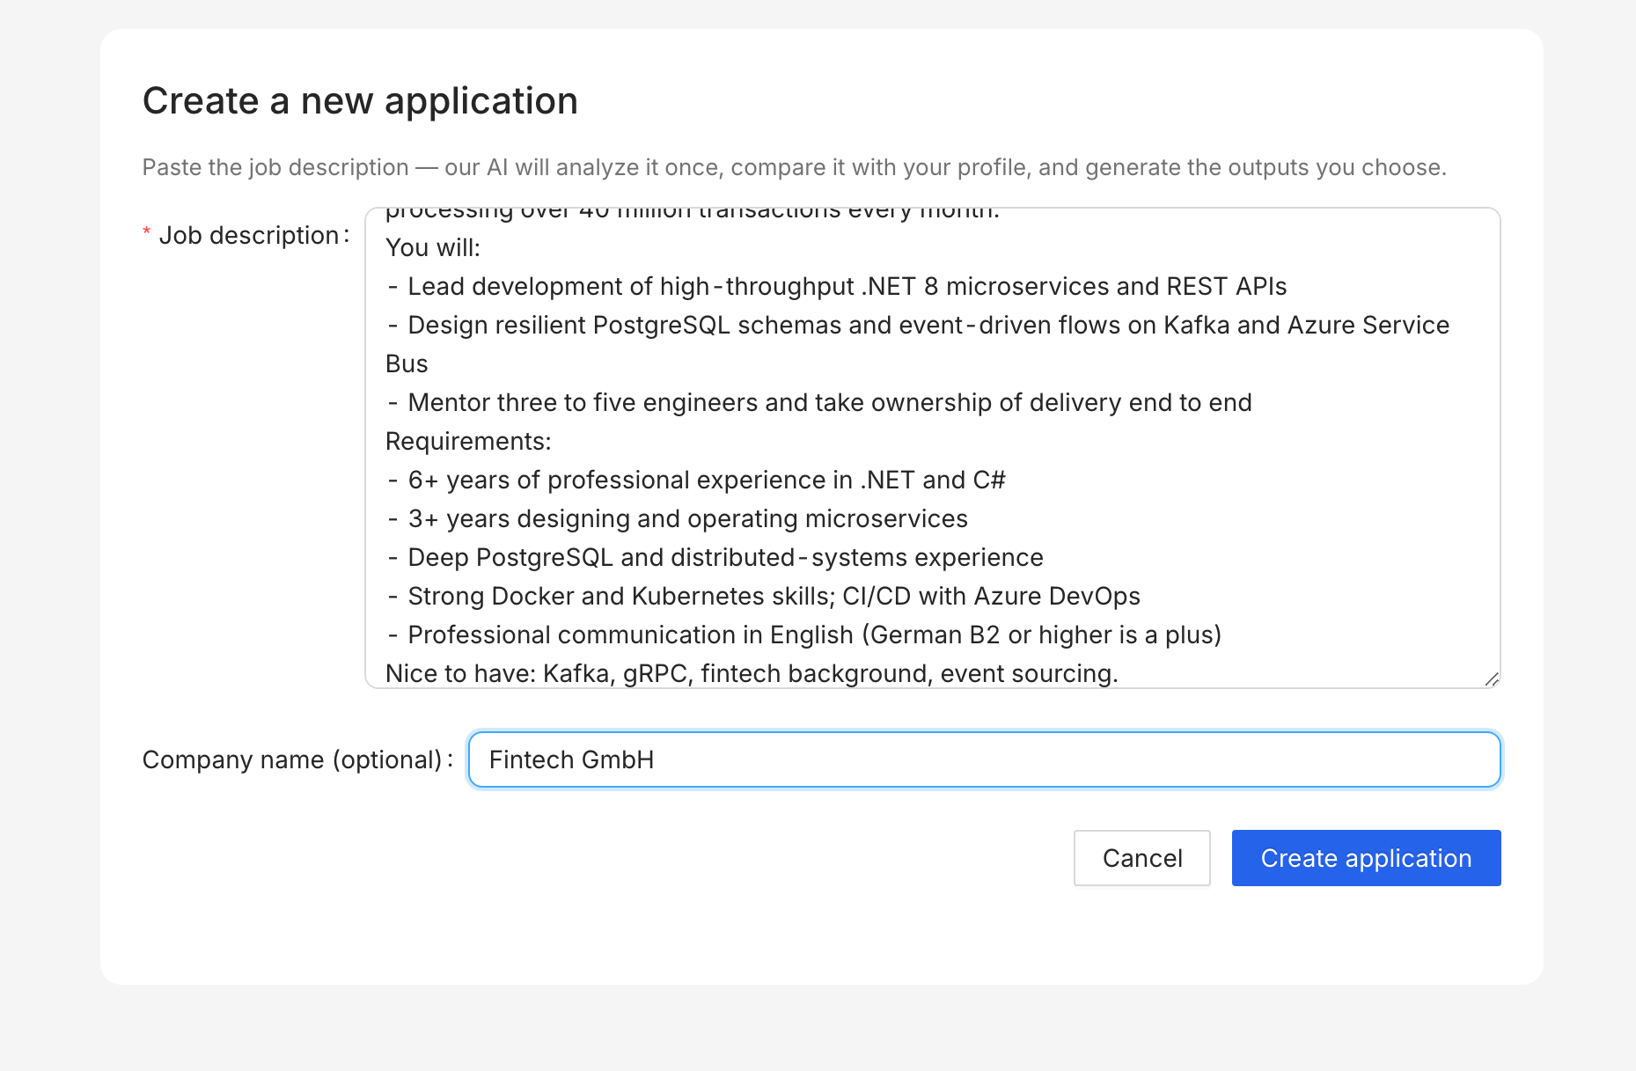
Task: Click 'Professional communication in English' line
Action: pyautogui.click(x=803, y=635)
